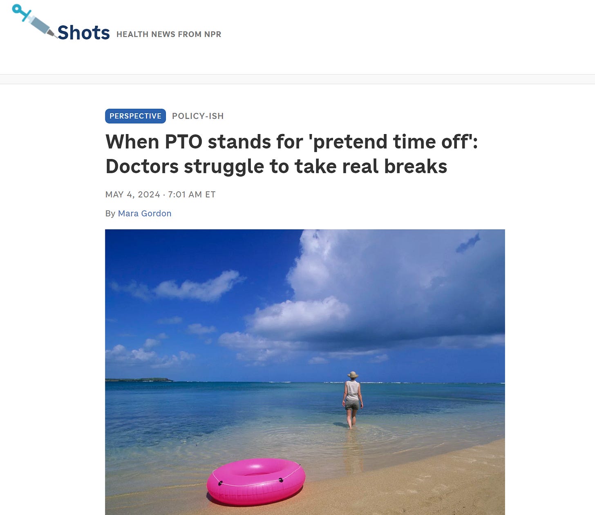Click the word NPR in the tagline
The height and width of the screenshot is (515, 595).
[212, 34]
